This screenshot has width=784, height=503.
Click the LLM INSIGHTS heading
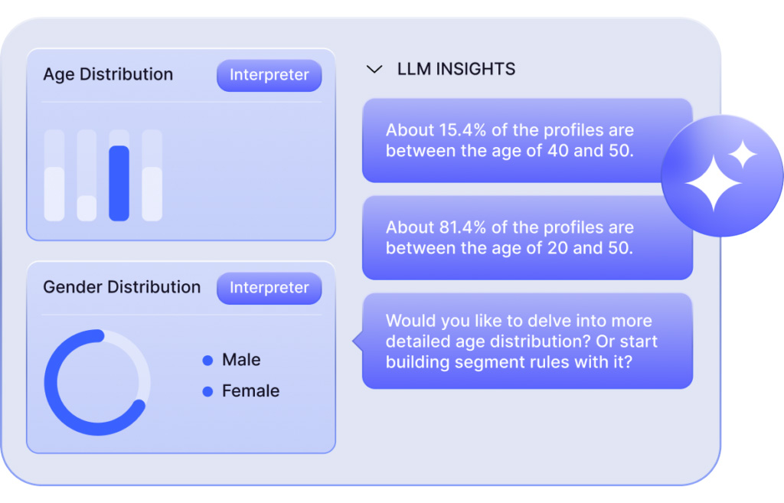(x=456, y=69)
